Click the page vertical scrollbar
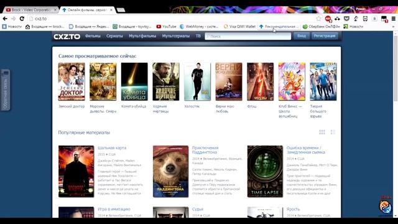Viewport: 398px width, 224px height. coord(396,69)
